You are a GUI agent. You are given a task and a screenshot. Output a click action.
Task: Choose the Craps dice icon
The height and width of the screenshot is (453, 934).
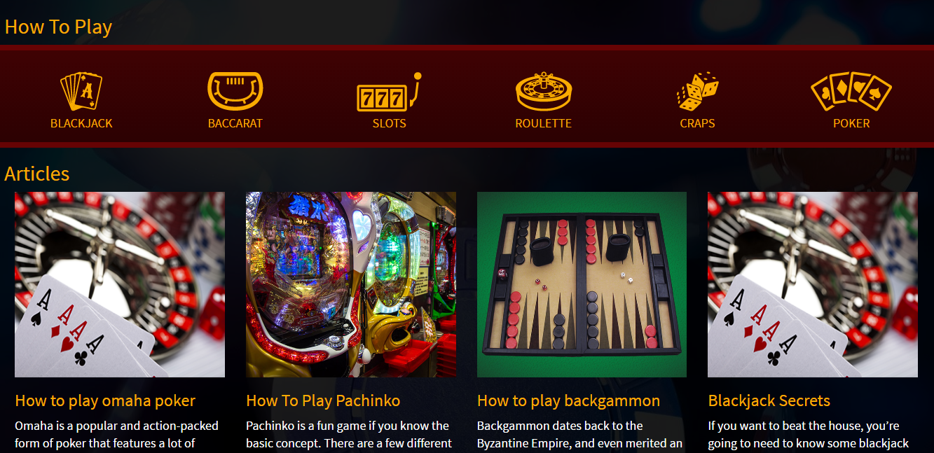tap(697, 92)
